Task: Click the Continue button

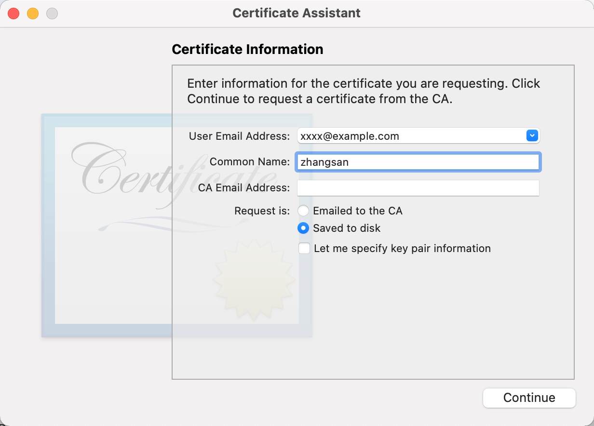Action: coord(529,398)
